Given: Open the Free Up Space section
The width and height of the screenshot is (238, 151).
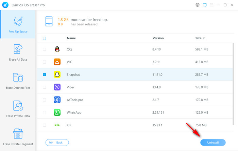Looking at the screenshot, I should click(18, 24).
